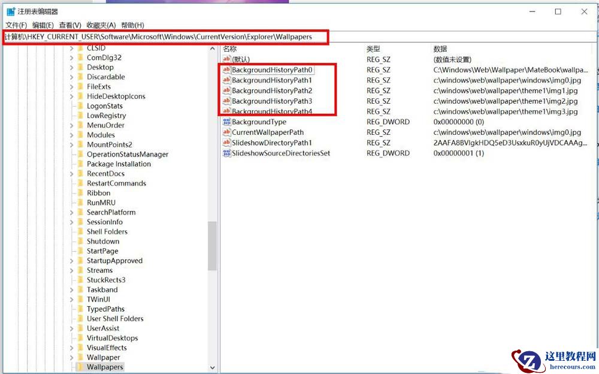Select the HideDesktopIcons key

click(x=116, y=96)
